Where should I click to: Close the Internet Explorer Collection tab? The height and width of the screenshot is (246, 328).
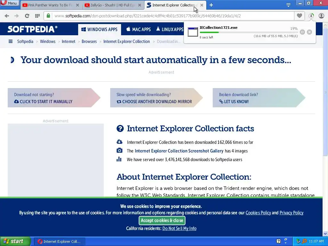pos(202,5)
